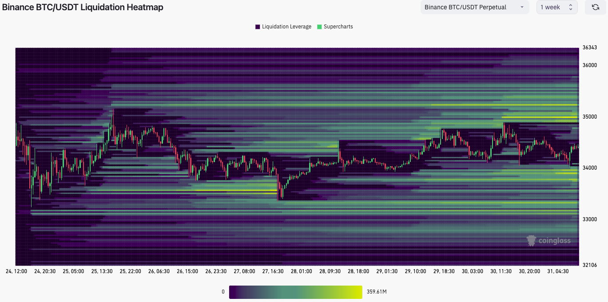The width and height of the screenshot is (608, 302).
Task: Click the purple Liquidation Leverage legend swatch
Action: click(258, 27)
